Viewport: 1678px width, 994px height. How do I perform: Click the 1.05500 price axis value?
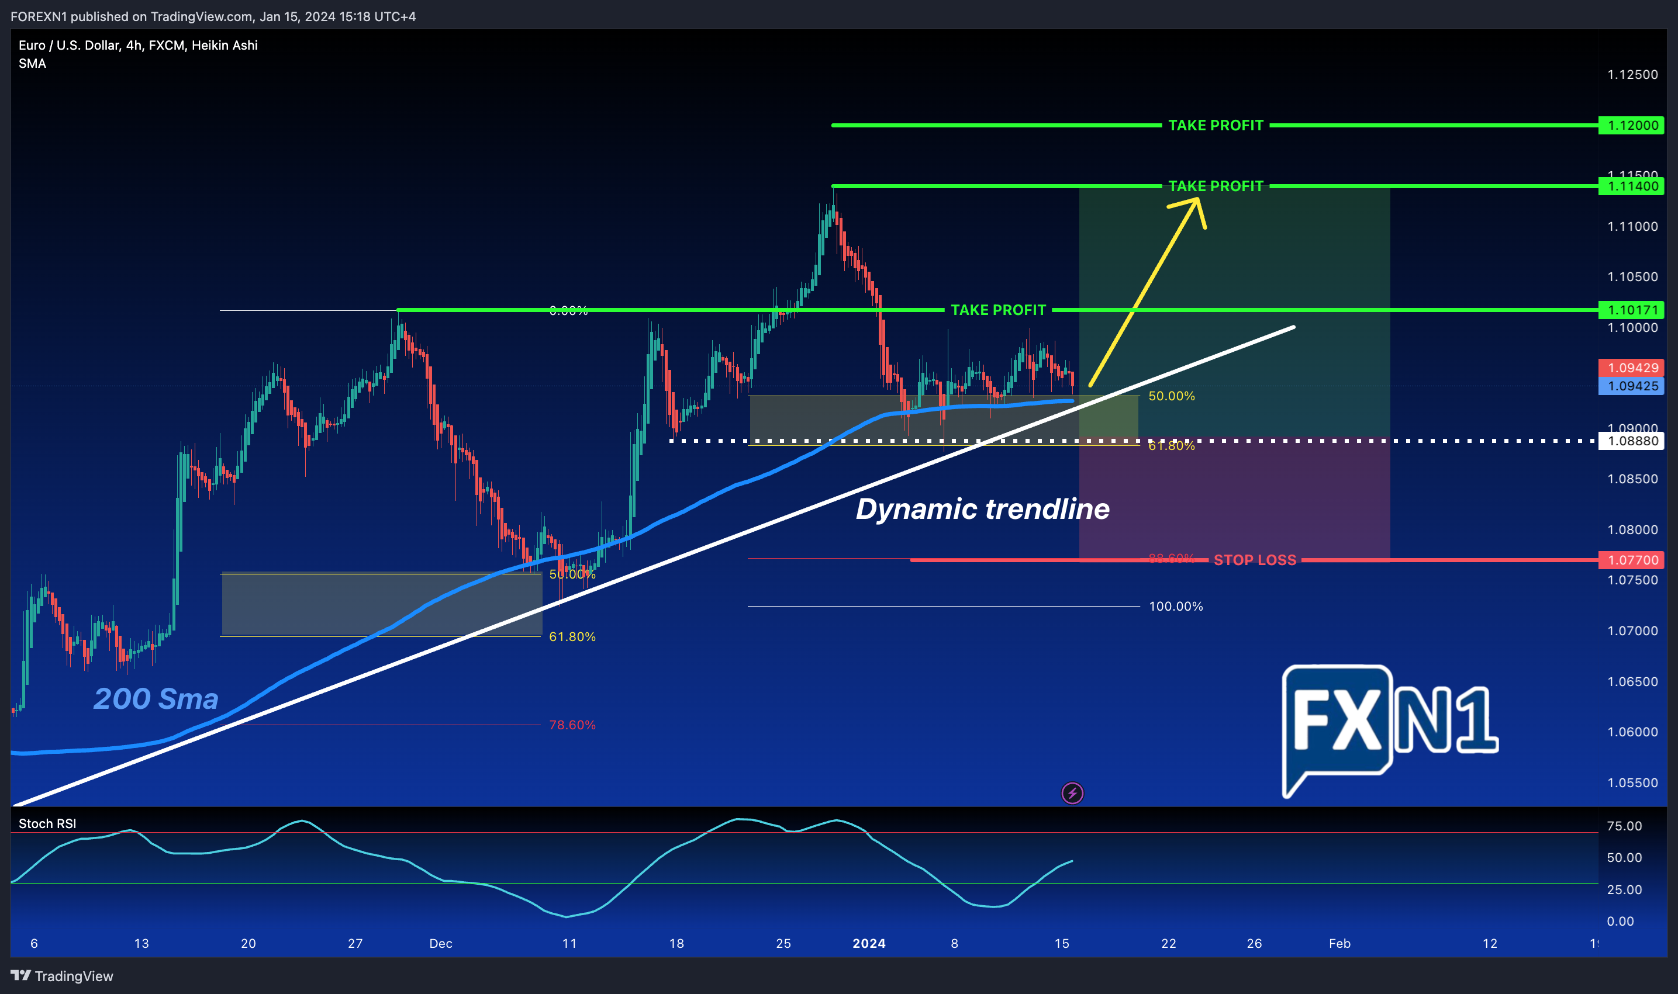(x=1632, y=782)
